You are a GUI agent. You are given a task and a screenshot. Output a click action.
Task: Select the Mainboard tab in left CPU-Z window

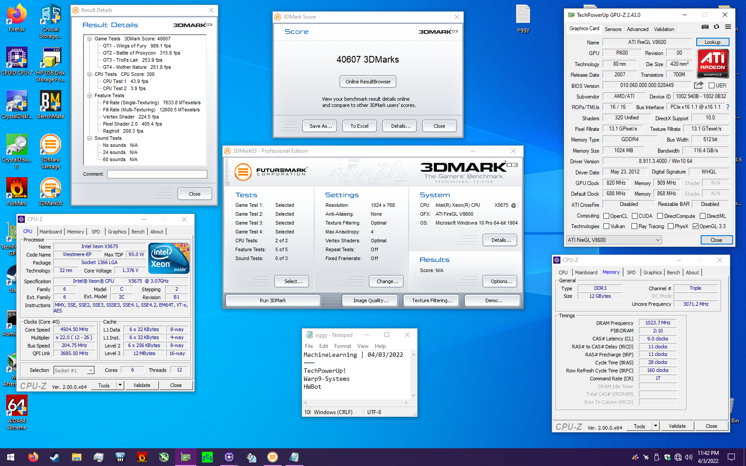coord(51,232)
